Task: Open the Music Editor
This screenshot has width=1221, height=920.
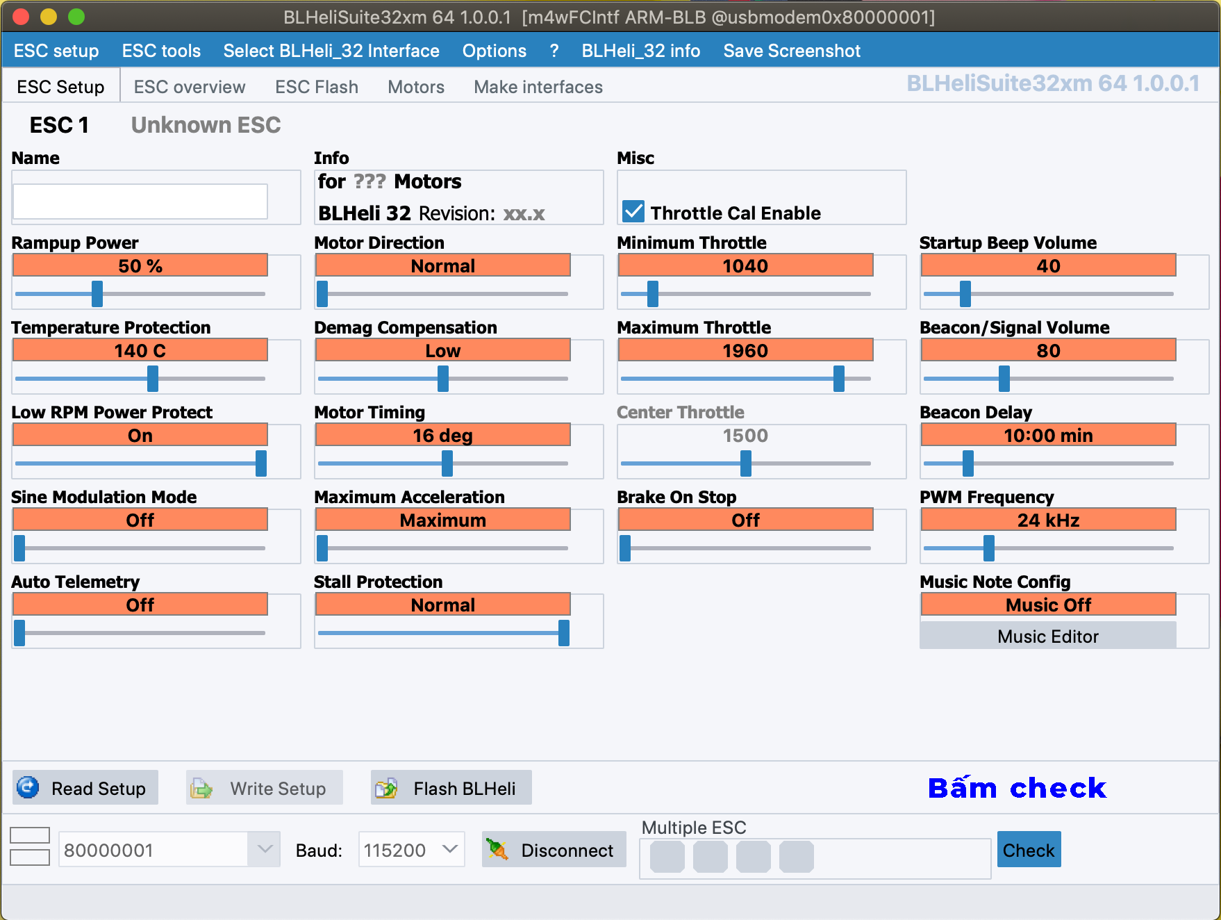Action: click(1048, 636)
